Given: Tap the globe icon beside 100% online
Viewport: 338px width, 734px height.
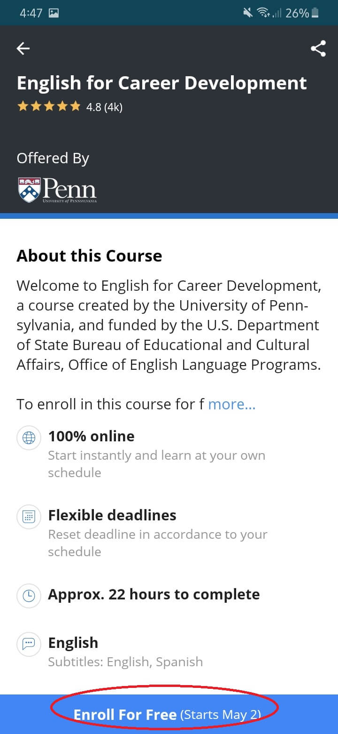Looking at the screenshot, I should [29, 438].
